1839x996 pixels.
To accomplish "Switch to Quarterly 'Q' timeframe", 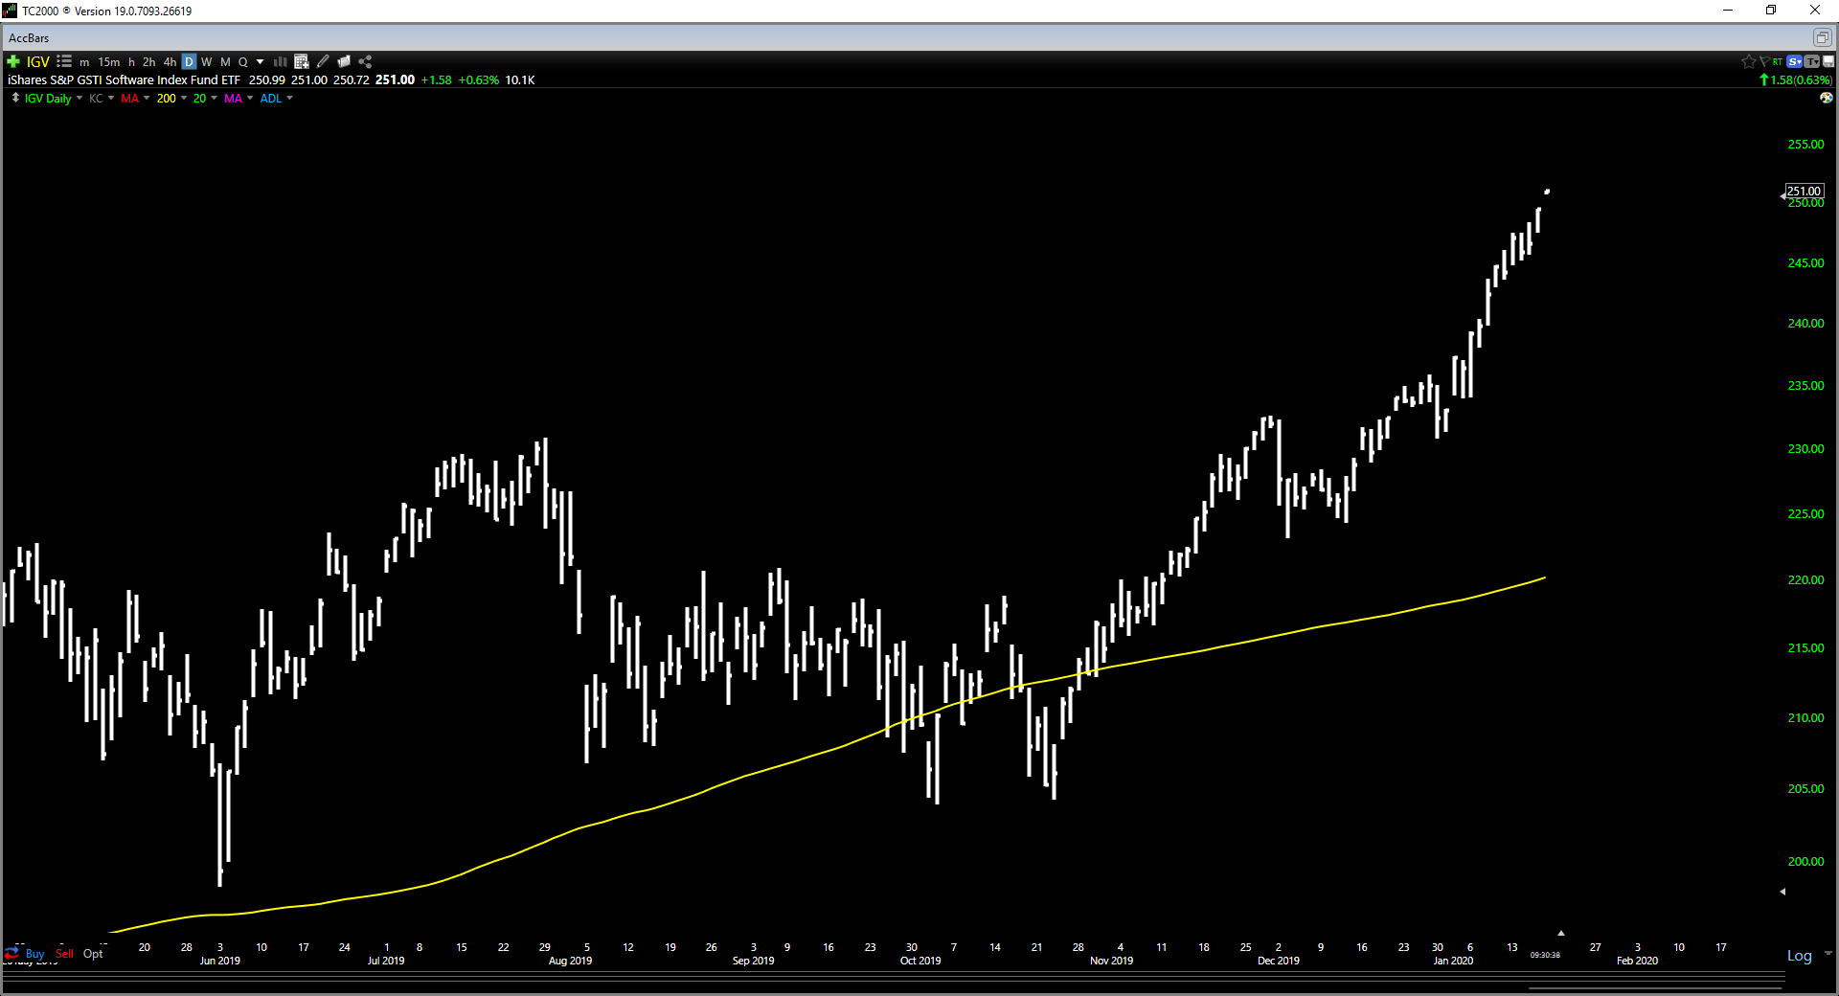I will coord(243,62).
